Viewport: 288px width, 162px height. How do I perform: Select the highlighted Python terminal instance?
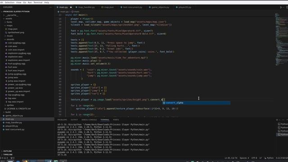pos(282,135)
